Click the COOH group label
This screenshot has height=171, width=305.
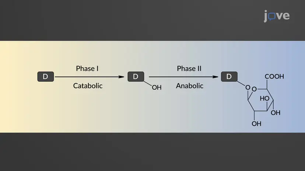[x=274, y=76]
